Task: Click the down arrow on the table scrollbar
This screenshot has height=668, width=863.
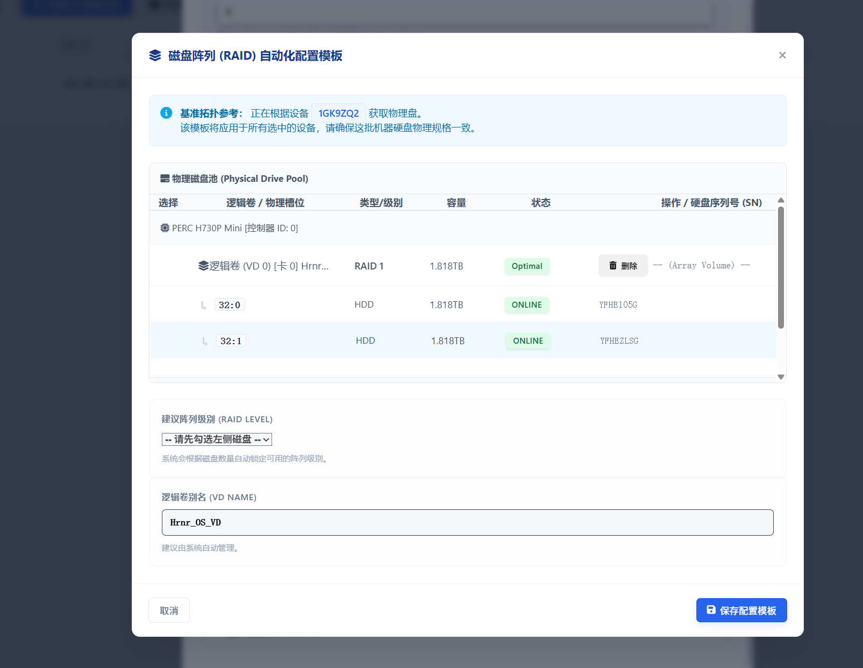Action: click(x=781, y=377)
